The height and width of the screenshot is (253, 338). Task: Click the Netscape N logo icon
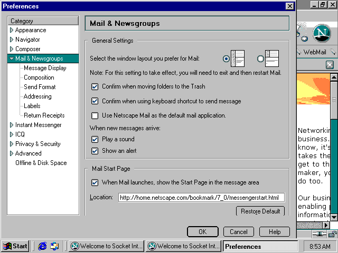pos(322,33)
